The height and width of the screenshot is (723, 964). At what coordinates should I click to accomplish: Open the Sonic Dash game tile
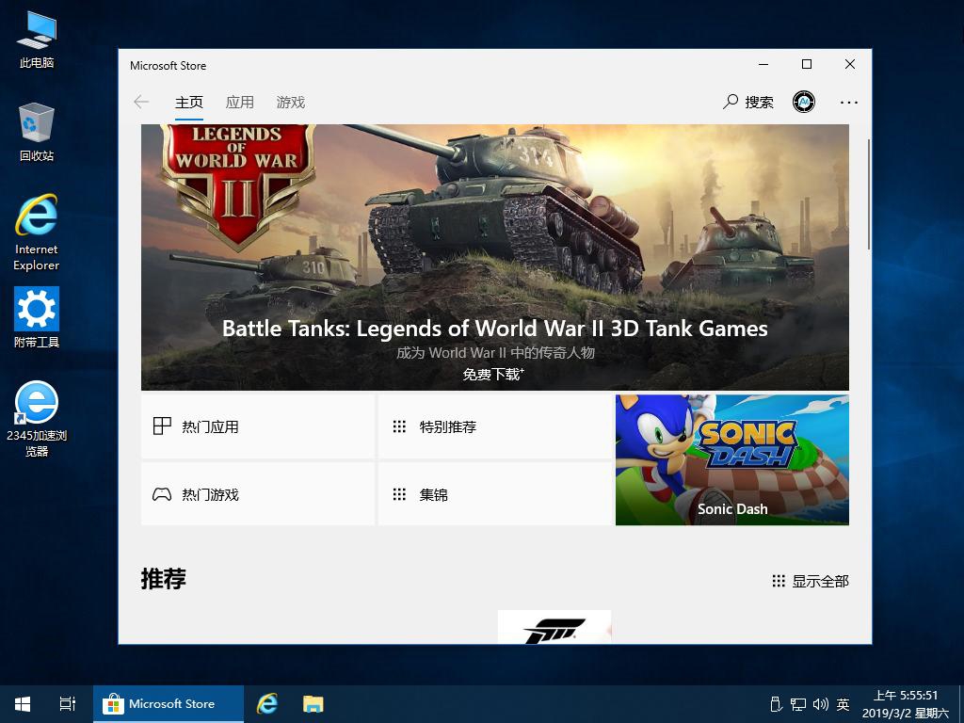pyautogui.click(x=732, y=459)
